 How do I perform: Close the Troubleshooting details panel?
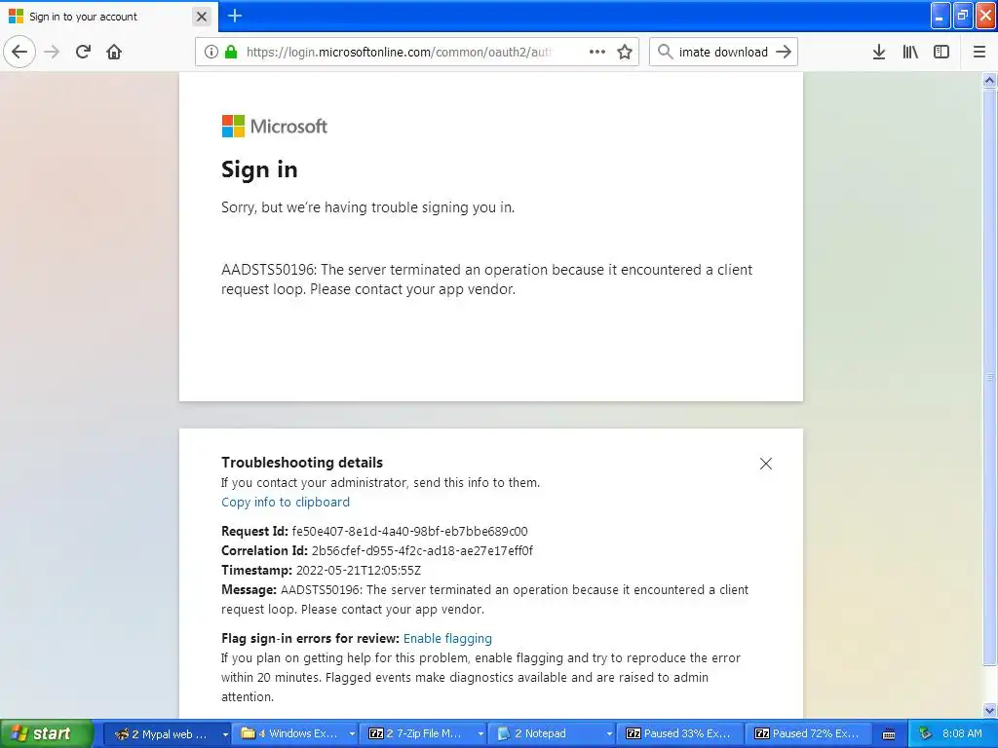[x=766, y=464]
